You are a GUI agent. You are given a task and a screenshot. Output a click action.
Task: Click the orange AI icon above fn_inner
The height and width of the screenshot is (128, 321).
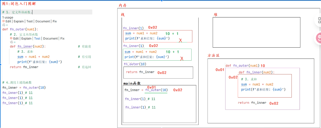[x=11, y=39]
